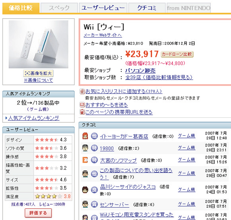Click the mobile phone URL icon
The height and width of the screenshot is (220, 231).
(x=82, y=112)
